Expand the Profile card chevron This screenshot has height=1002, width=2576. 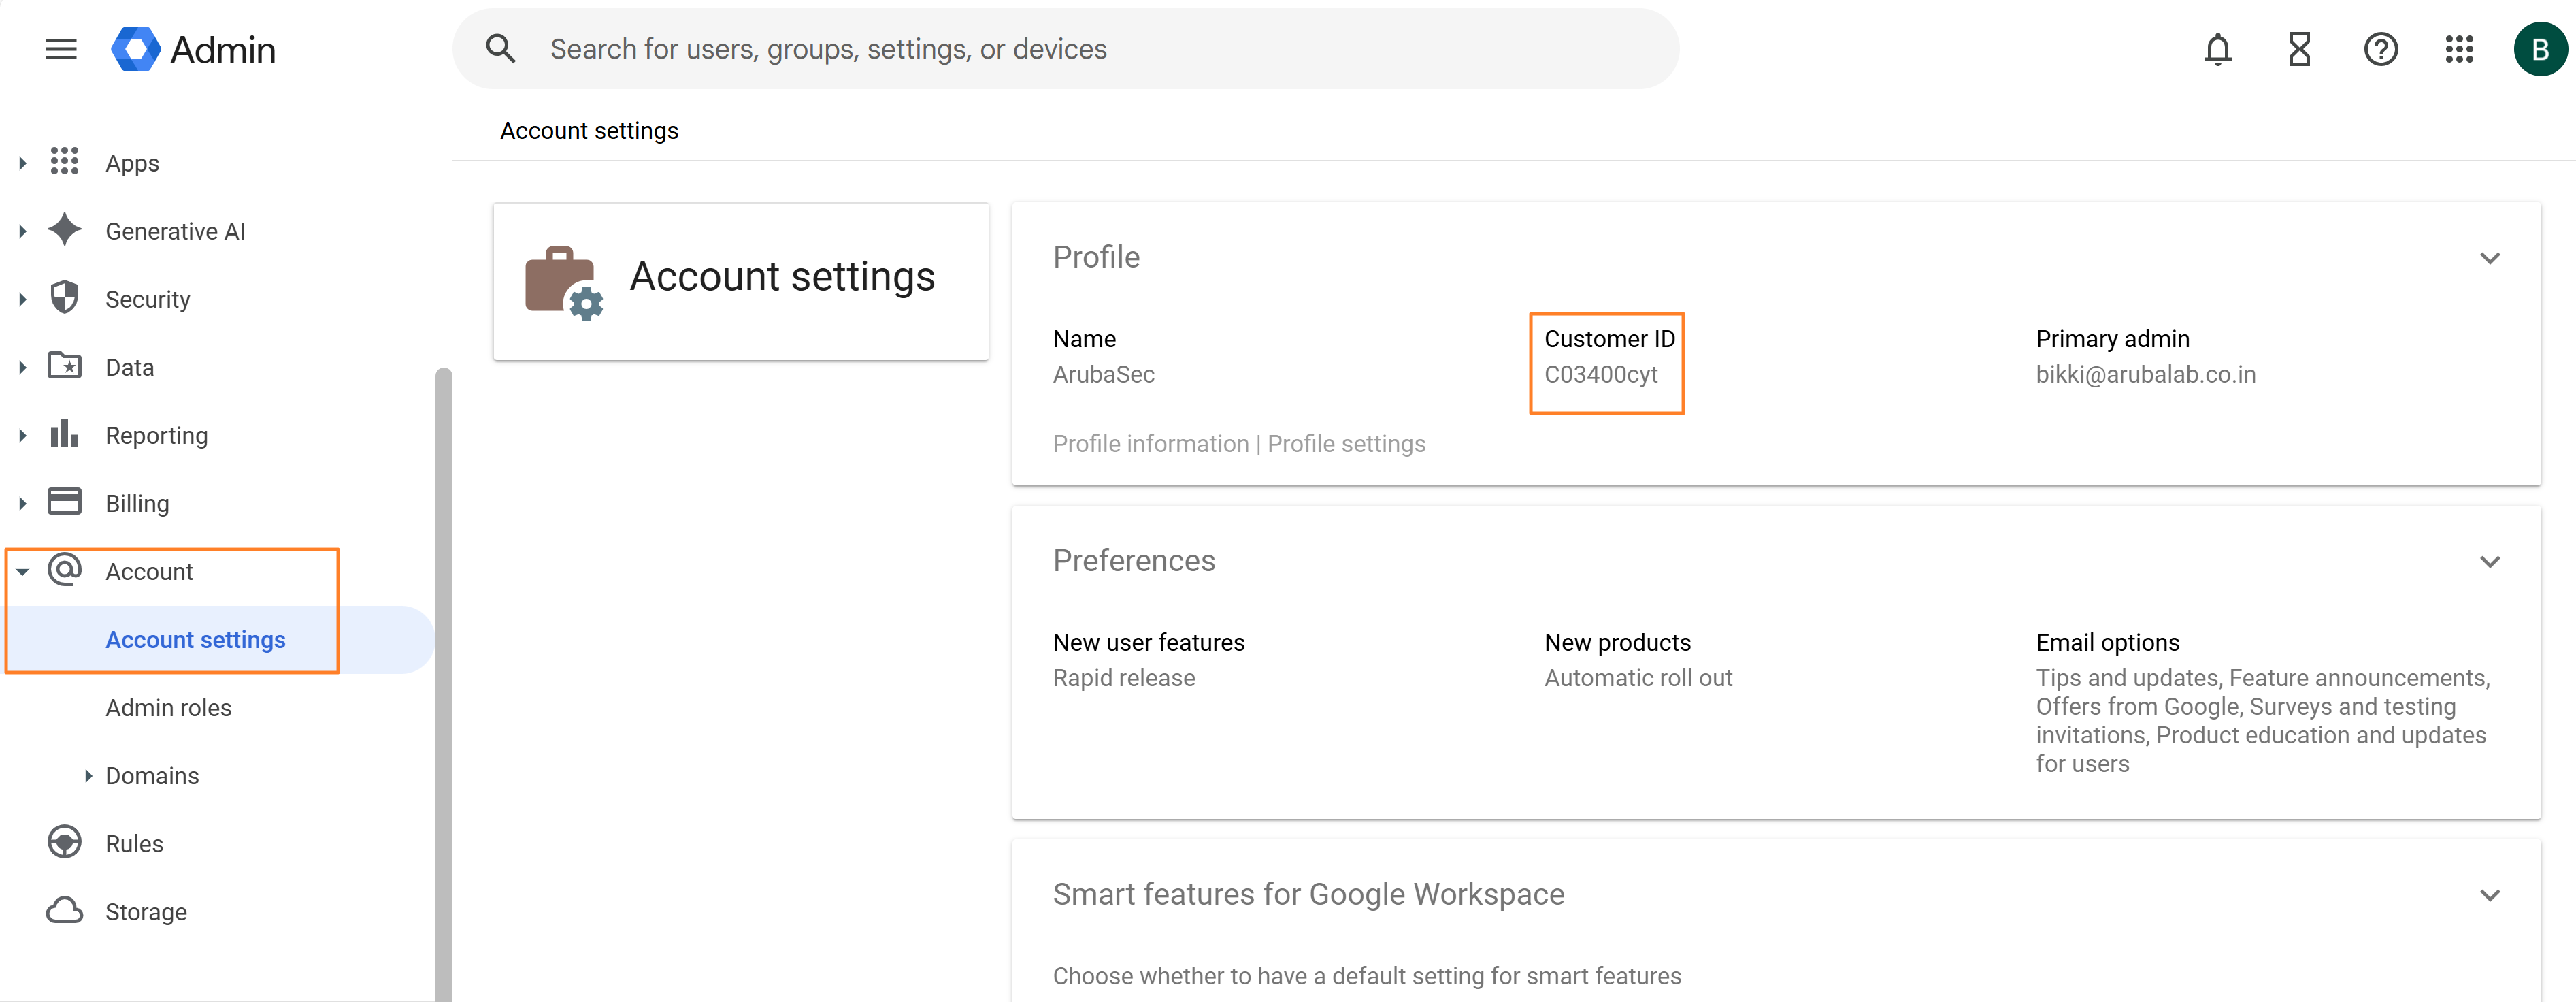[x=2490, y=258]
